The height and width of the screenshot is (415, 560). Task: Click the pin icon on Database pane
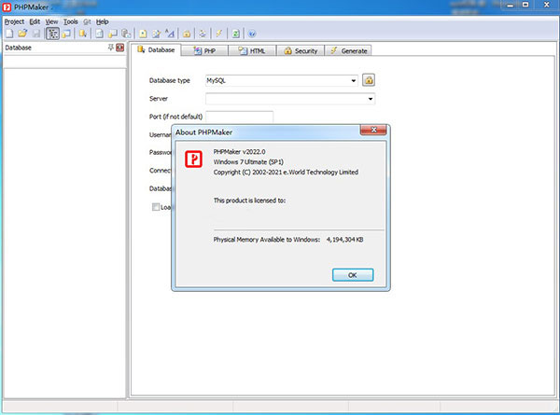tap(111, 48)
